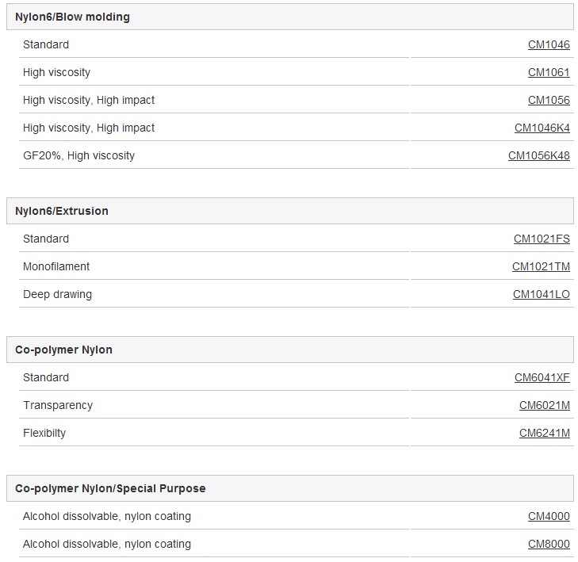
Task: Open the CM1061 high viscosity link
Action: tap(549, 72)
